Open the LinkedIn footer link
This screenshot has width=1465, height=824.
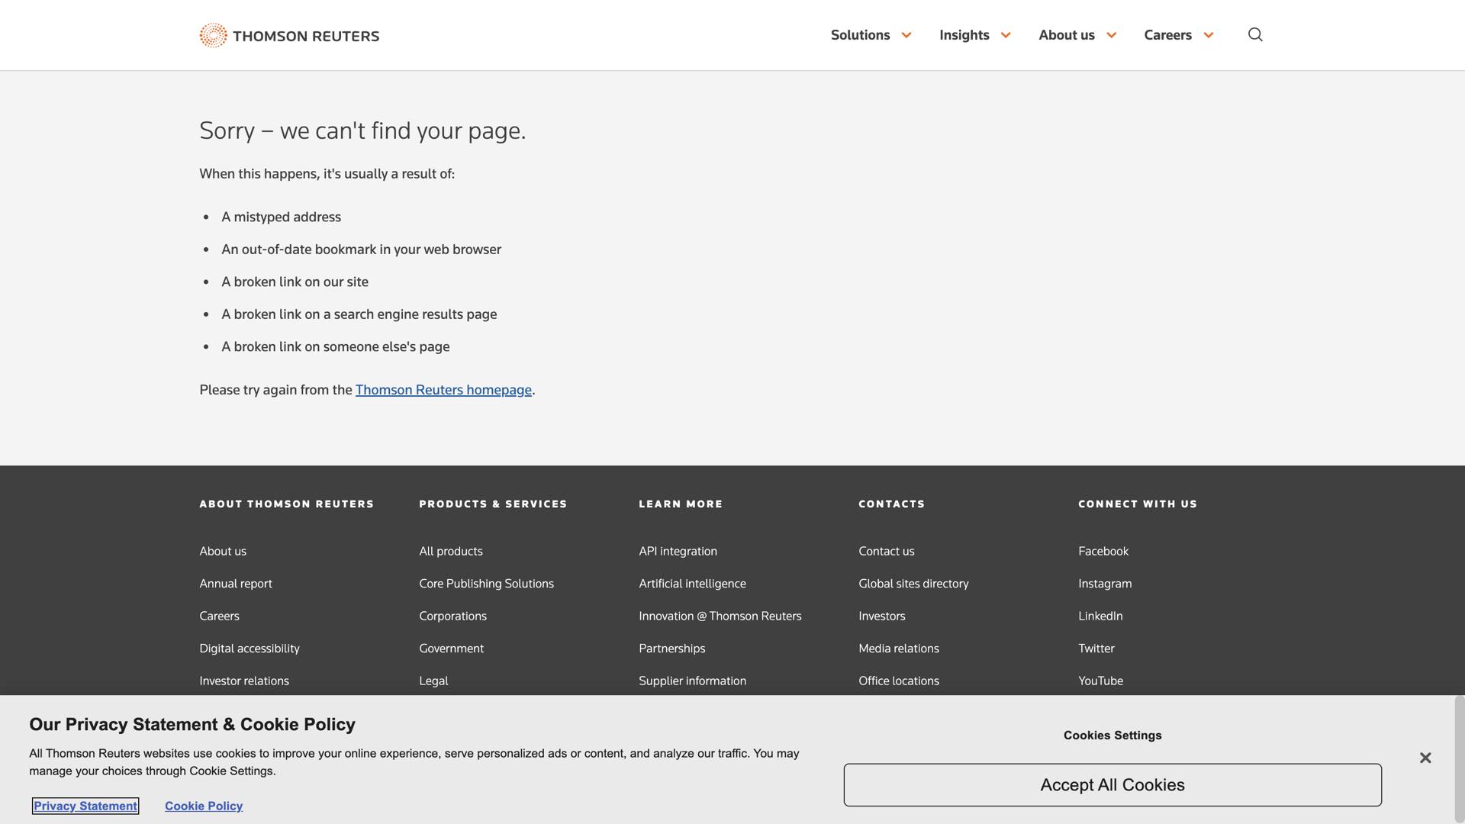pyautogui.click(x=1100, y=616)
